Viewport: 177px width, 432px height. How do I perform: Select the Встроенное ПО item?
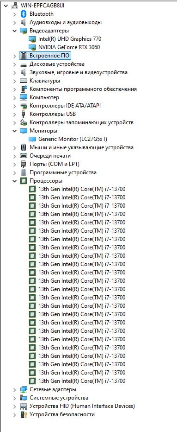pos(50,56)
